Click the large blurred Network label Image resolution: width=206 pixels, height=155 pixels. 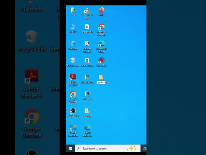[x=32, y=9]
